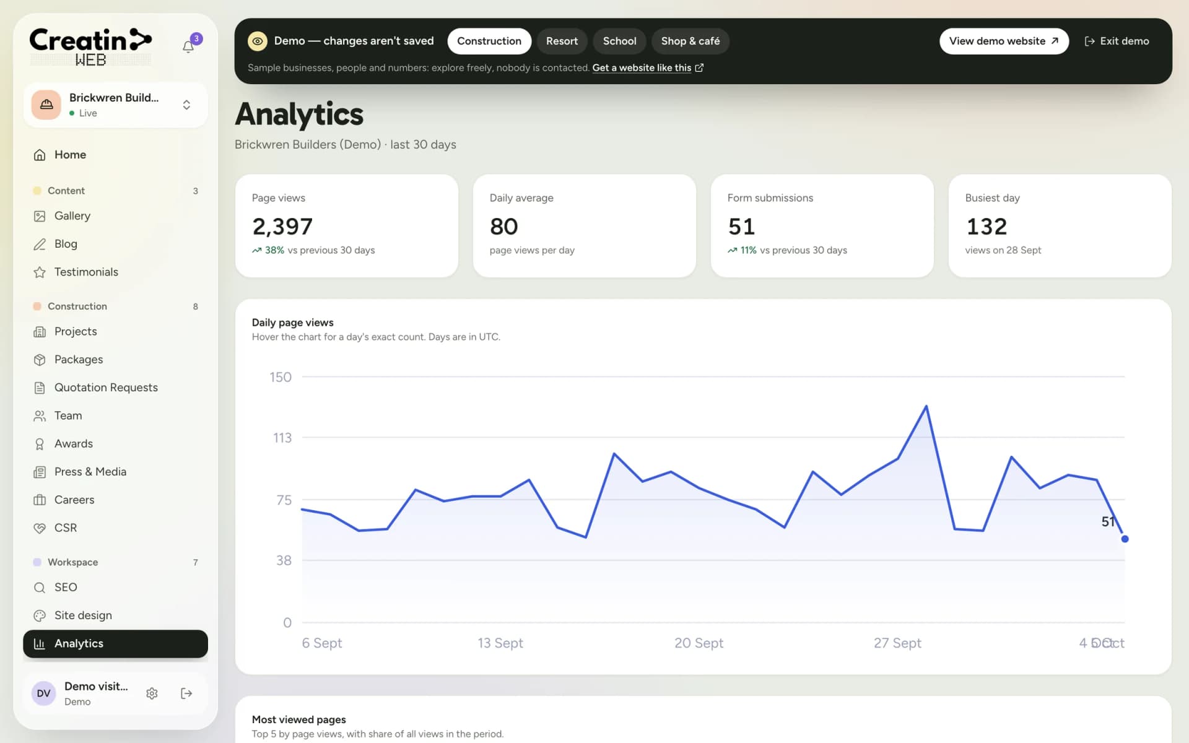Open the notifications bell
Screen dimensions: 1189x743
point(188,46)
